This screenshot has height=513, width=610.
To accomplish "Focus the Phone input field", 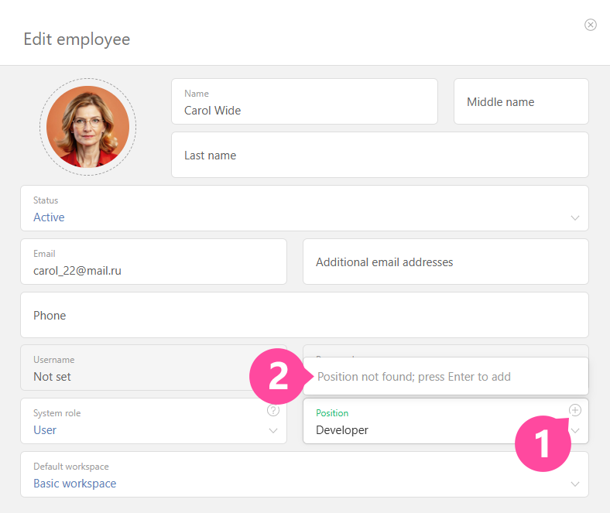I will pos(304,316).
